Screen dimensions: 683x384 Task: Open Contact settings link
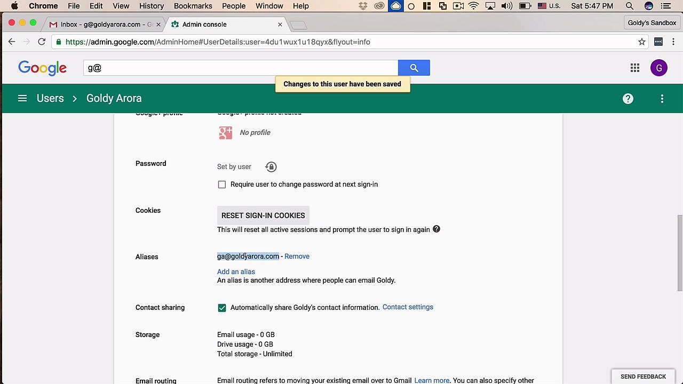coord(408,307)
